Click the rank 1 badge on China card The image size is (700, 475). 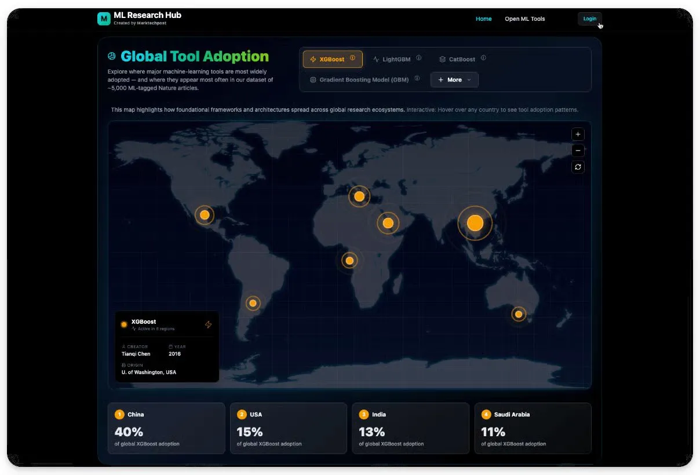click(x=119, y=414)
